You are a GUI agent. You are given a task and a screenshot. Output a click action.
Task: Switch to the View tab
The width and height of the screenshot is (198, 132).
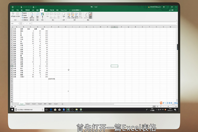pos(46,10)
